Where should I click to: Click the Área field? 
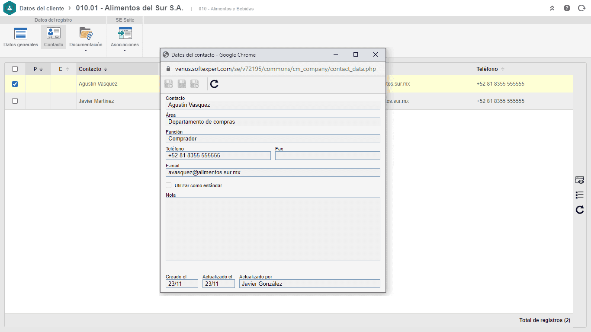point(273,122)
